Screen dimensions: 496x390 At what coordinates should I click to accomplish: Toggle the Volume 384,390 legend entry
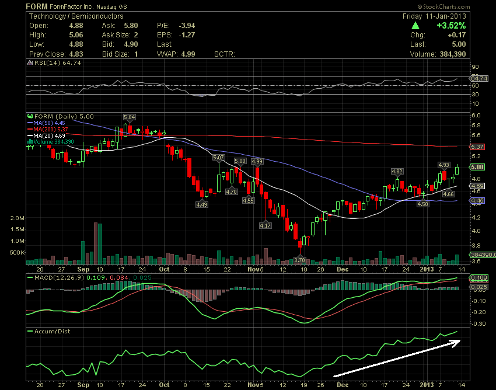(x=54, y=142)
